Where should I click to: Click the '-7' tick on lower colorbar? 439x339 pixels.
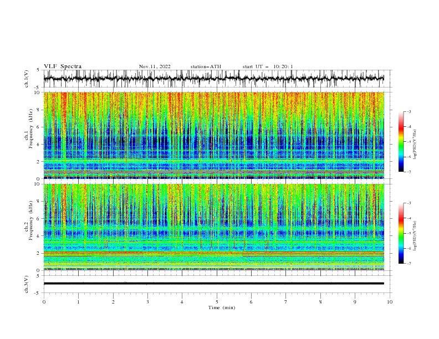click(409, 263)
